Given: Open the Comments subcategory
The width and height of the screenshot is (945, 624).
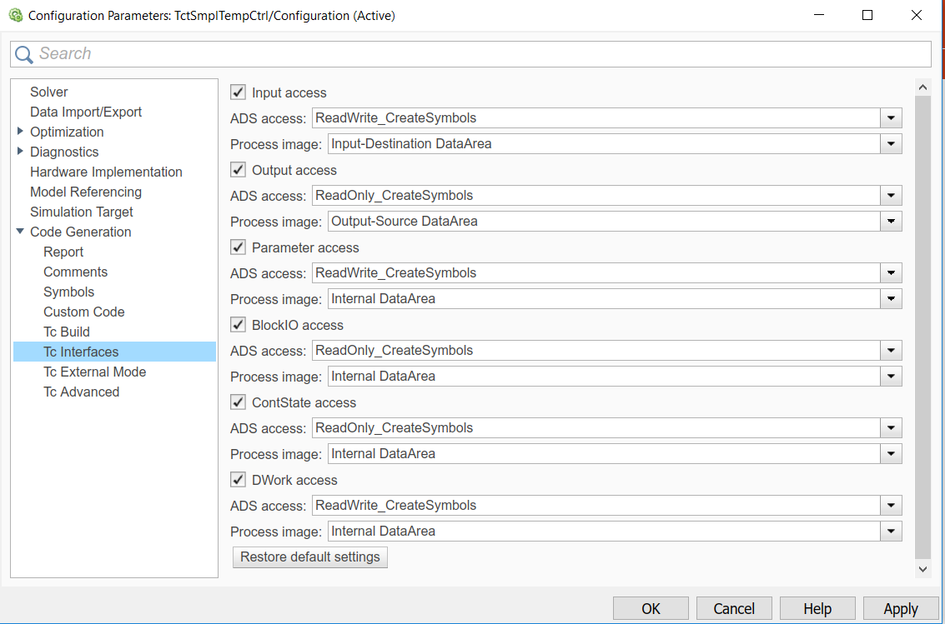Looking at the screenshot, I should click(x=75, y=272).
